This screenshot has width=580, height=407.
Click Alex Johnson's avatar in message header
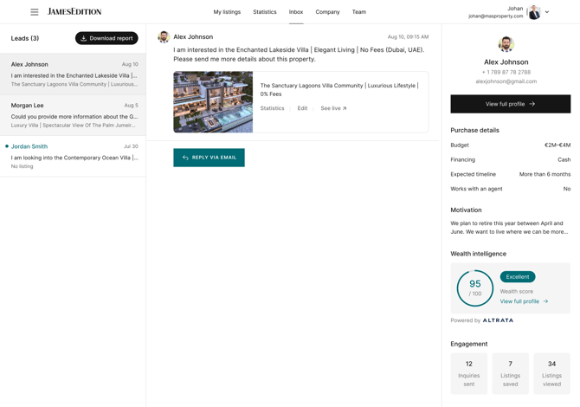pos(163,37)
